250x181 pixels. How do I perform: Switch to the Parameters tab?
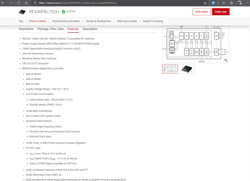point(26,29)
